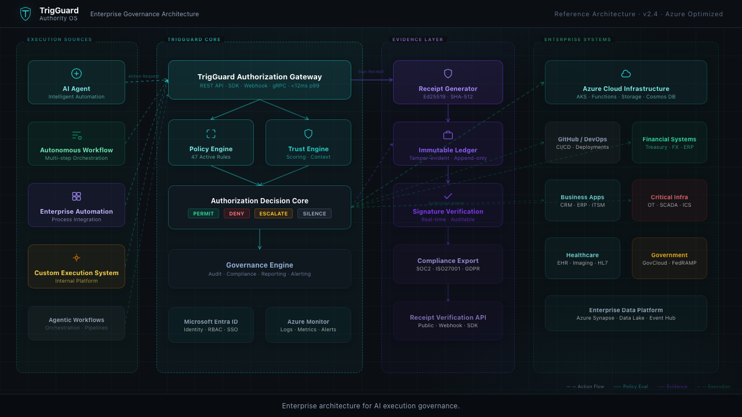Click the EVIDENCE LAYER section label
742x417 pixels.
pyautogui.click(x=418, y=39)
